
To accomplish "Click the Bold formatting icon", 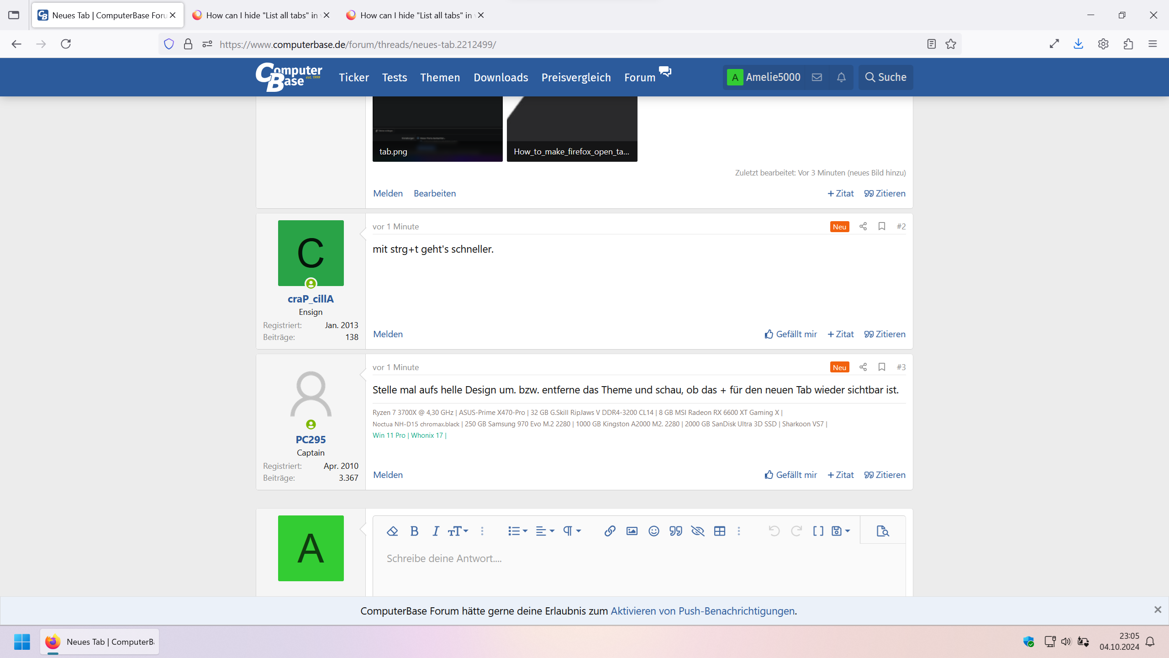I will click(x=414, y=531).
